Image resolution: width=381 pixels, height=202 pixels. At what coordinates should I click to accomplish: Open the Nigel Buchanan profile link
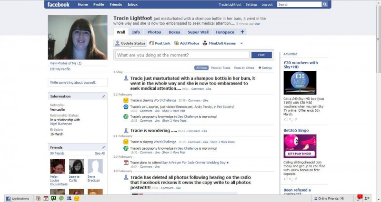pyautogui.click(x=61, y=124)
